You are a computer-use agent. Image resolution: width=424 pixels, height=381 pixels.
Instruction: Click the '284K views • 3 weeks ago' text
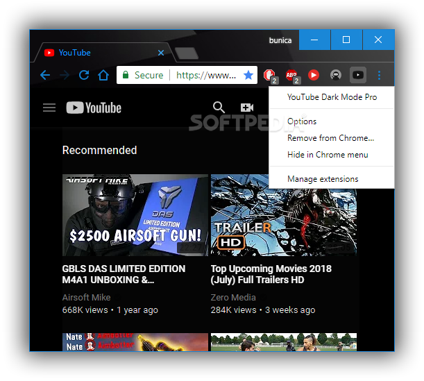(263, 310)
